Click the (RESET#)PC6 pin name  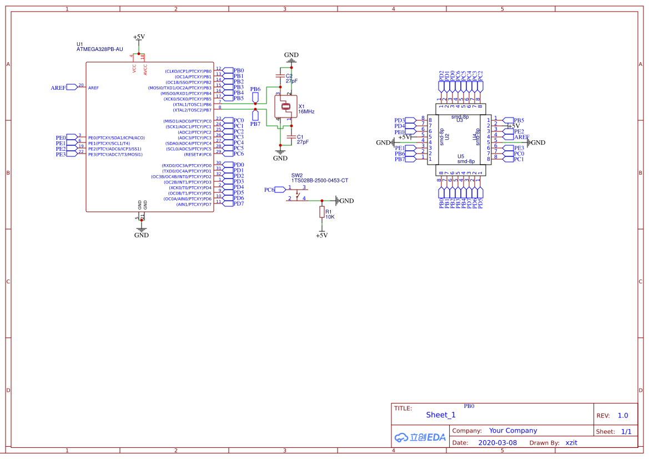198,155
